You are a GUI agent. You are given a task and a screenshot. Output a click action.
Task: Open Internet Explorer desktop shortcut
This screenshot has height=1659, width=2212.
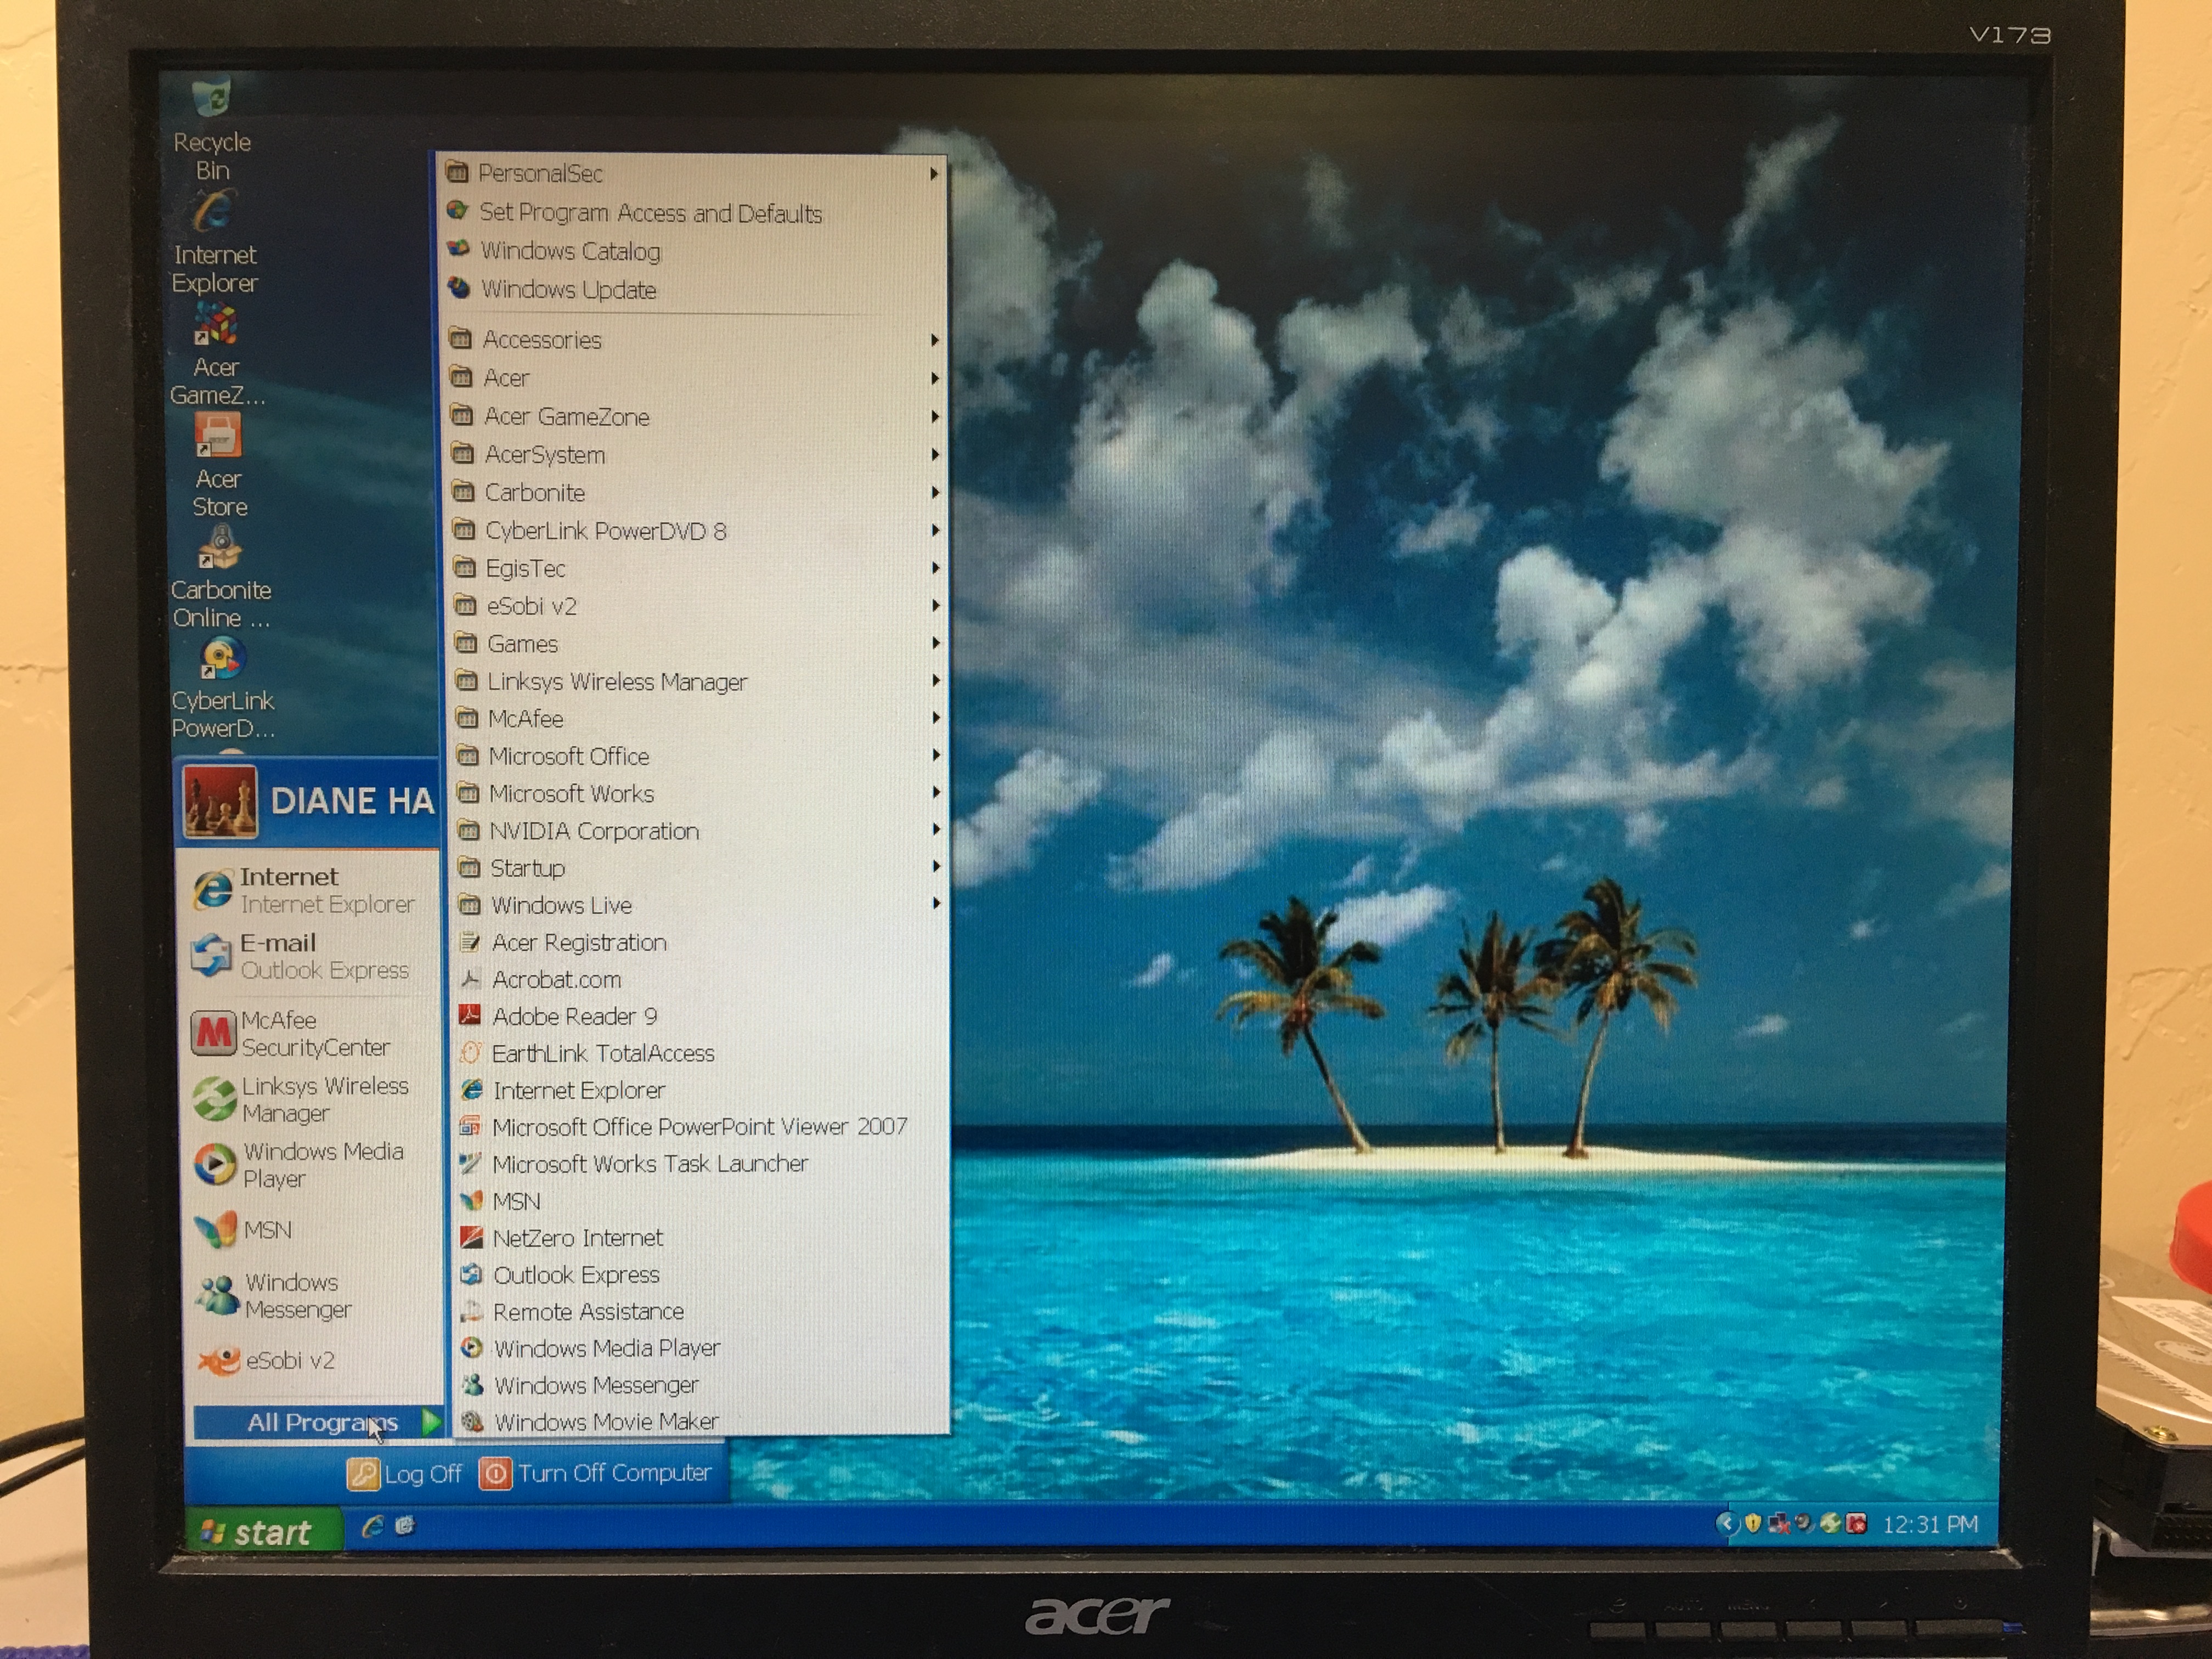point(214,242)
